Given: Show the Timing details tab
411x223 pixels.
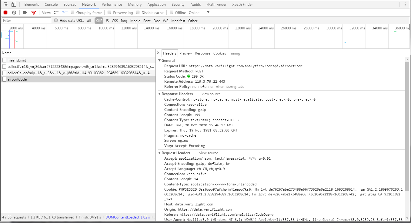Looking at the screenshot, I should (x=234, y=53).
